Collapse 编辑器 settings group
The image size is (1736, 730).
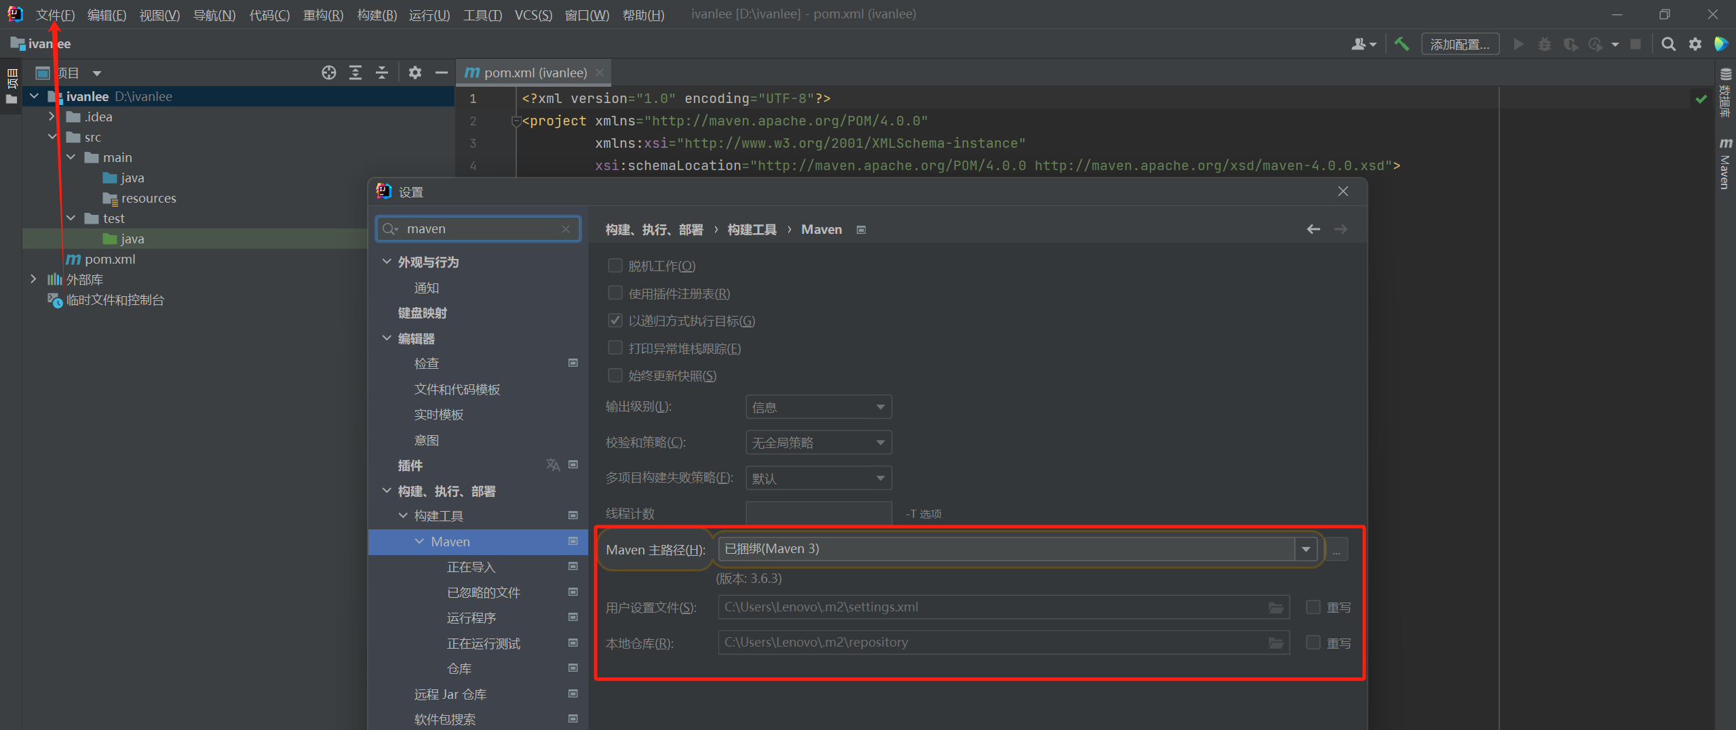pyautogui.click(x=387, y=338)
